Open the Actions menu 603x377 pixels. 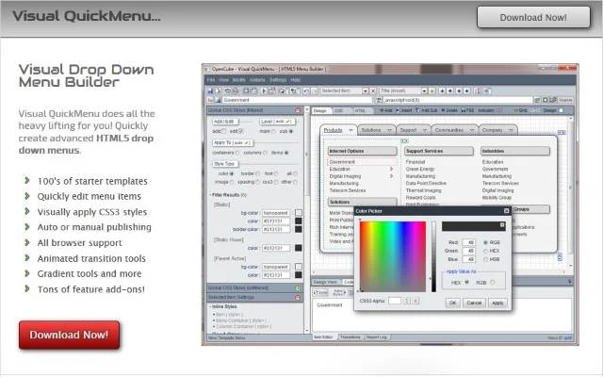point(257,80)
